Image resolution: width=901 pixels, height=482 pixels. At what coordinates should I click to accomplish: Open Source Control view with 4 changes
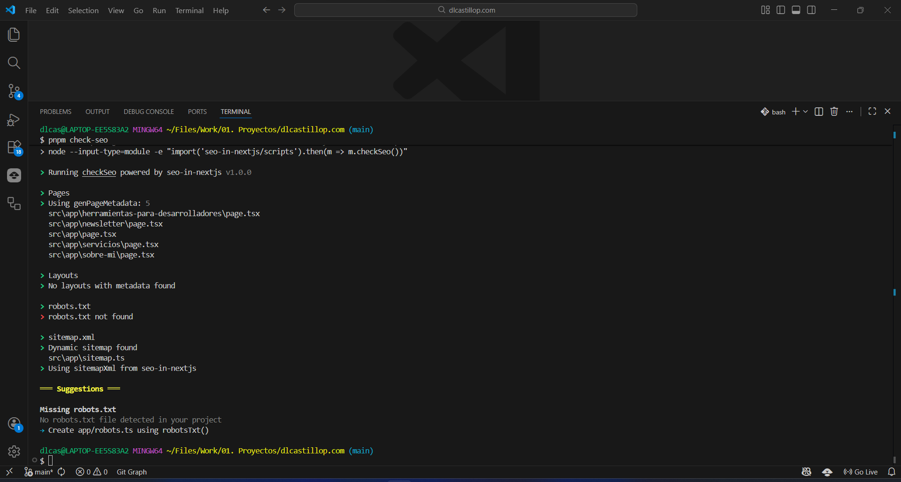14,91
